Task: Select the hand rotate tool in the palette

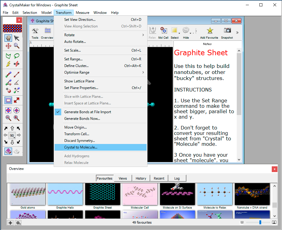Action: (x=8, y=38)
